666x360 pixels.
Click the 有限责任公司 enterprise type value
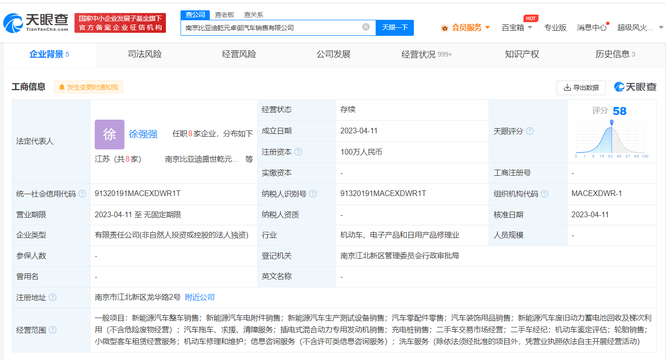click(172, 235)
